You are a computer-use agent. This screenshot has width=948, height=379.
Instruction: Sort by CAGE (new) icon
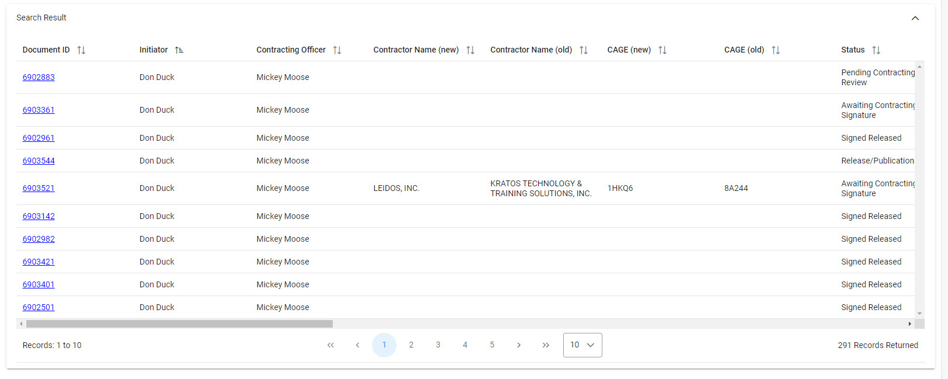tap(662, 50)
